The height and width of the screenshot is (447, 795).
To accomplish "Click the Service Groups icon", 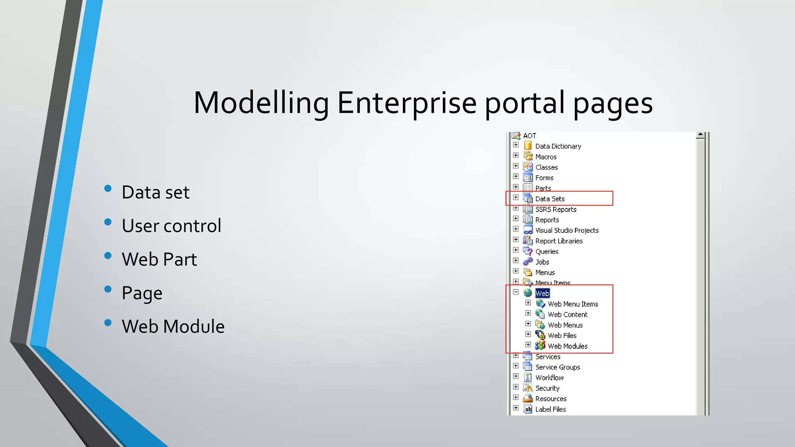I will 528,367.
